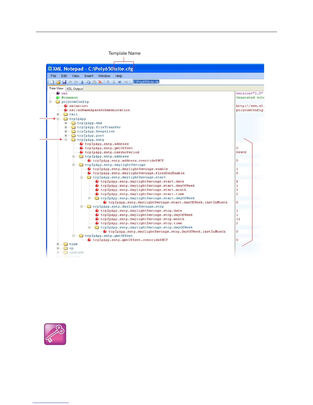Screen dimensions: 313x405
Task: Click the stop.month value 11
Action: (x=238, y=219)
